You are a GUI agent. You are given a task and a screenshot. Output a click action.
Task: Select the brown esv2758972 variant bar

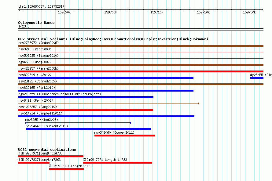[x=141, y=46]
